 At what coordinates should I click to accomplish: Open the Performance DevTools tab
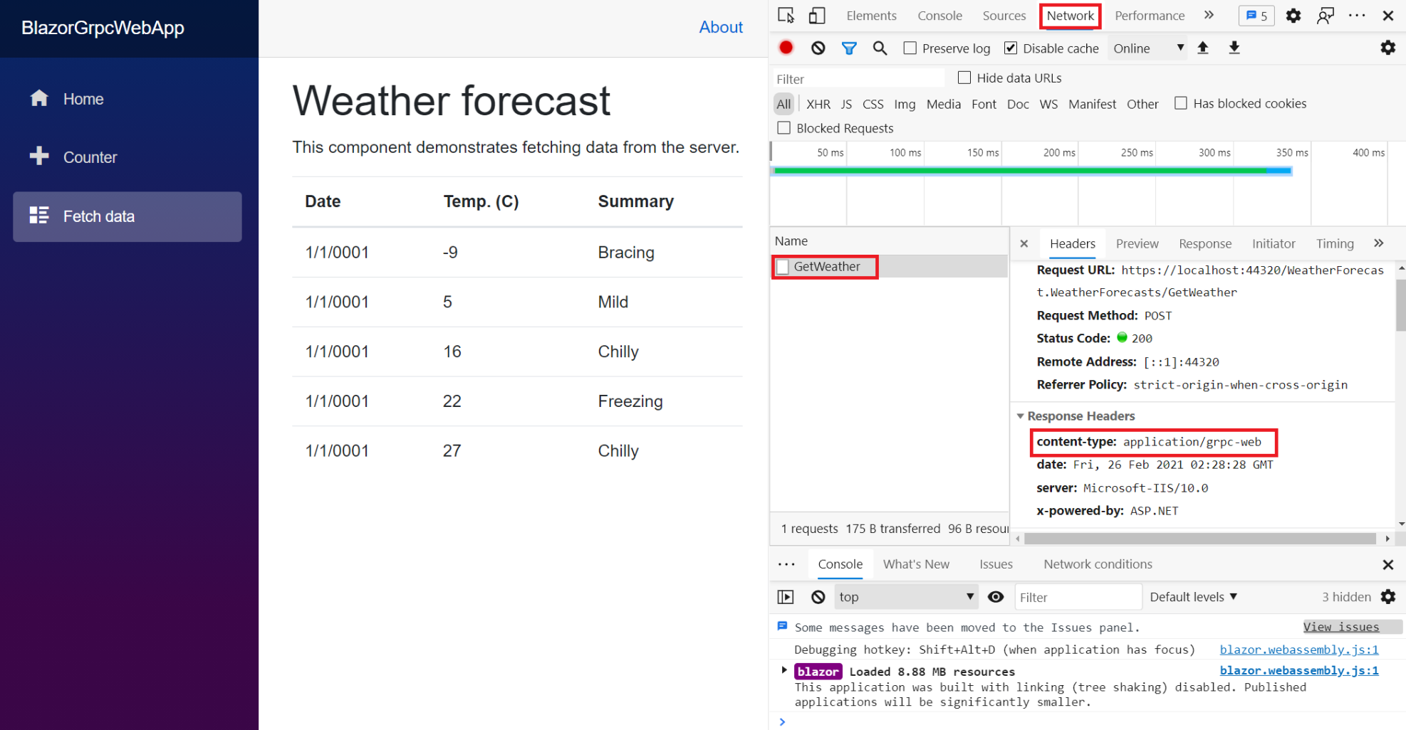click(1149, 16)
